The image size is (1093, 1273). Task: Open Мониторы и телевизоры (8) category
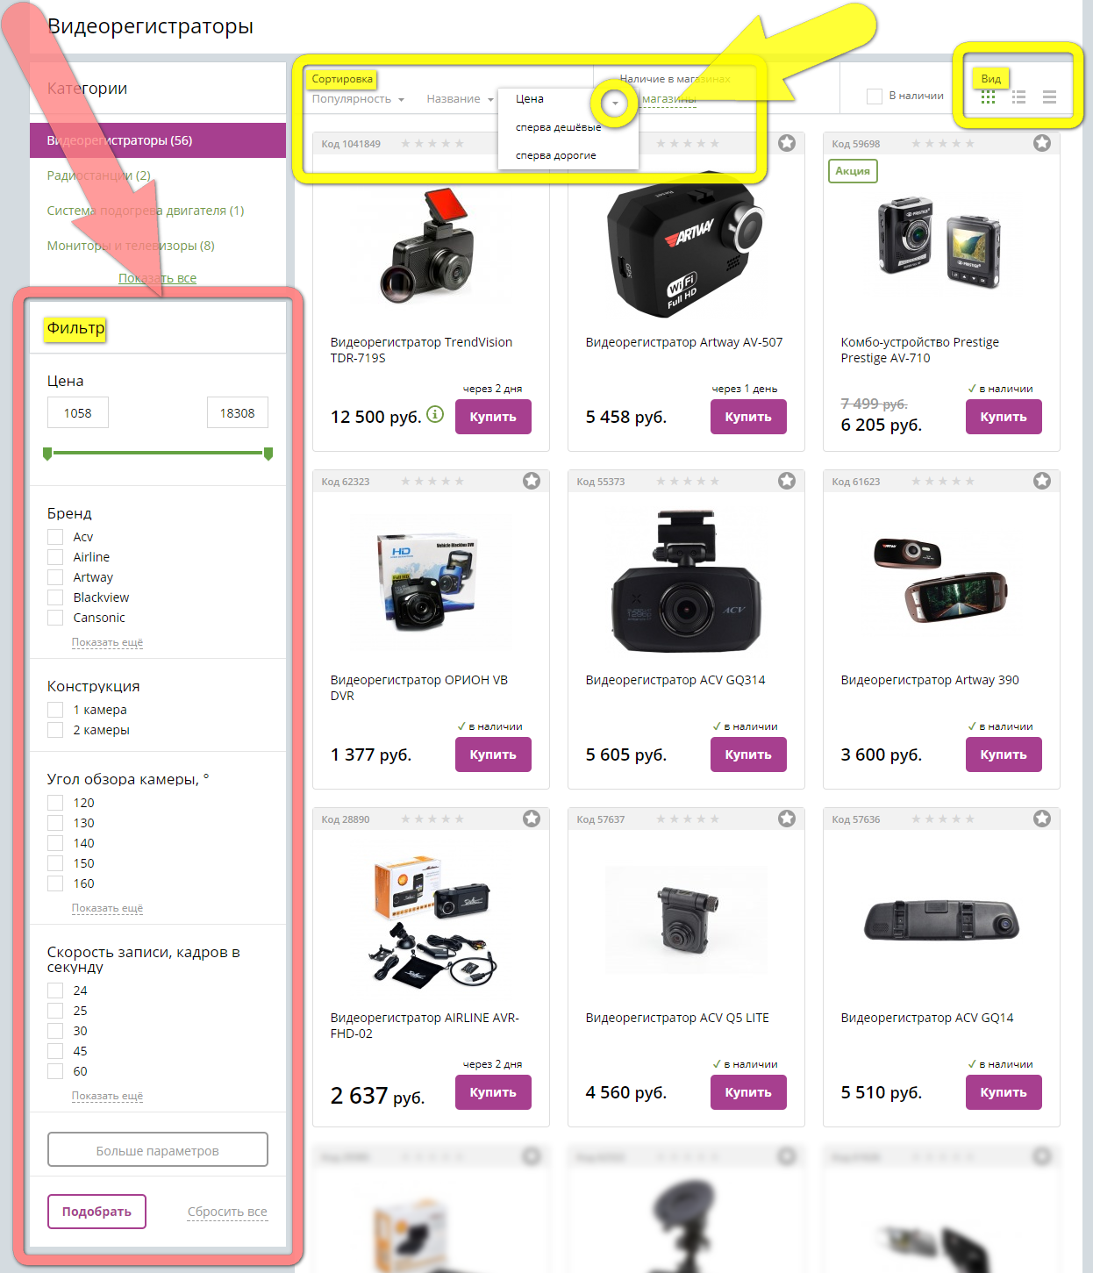pyautogui.click(x=131, y=246)
